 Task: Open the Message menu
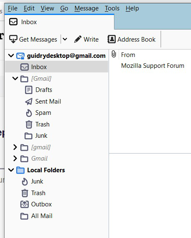click(x=87, y=8)
